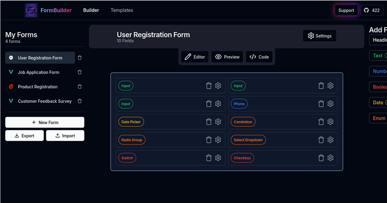Delete the Job Application Form

click(x=80, y=72)
